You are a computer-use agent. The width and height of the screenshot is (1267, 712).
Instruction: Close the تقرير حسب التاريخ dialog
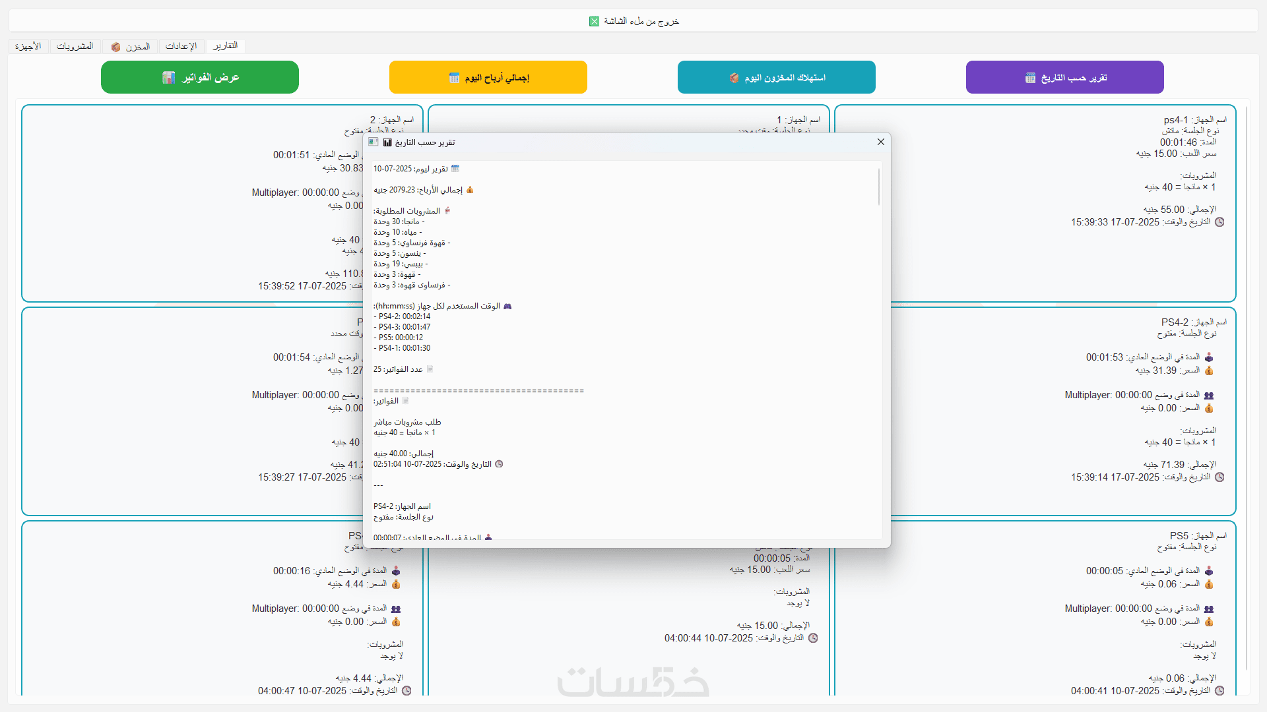tap(880, 142)
